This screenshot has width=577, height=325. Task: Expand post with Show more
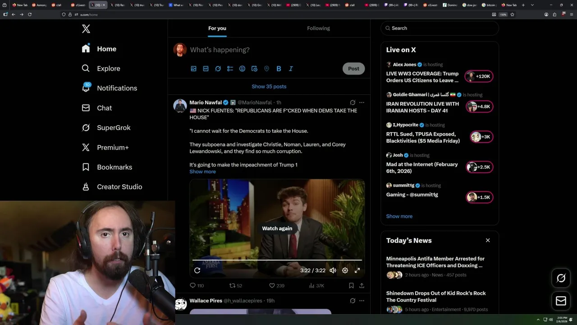tap(202, 172)
